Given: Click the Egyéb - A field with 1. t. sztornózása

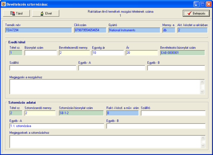Looking at the screenshot, I should pyautogui.click(x=57, y=126).
